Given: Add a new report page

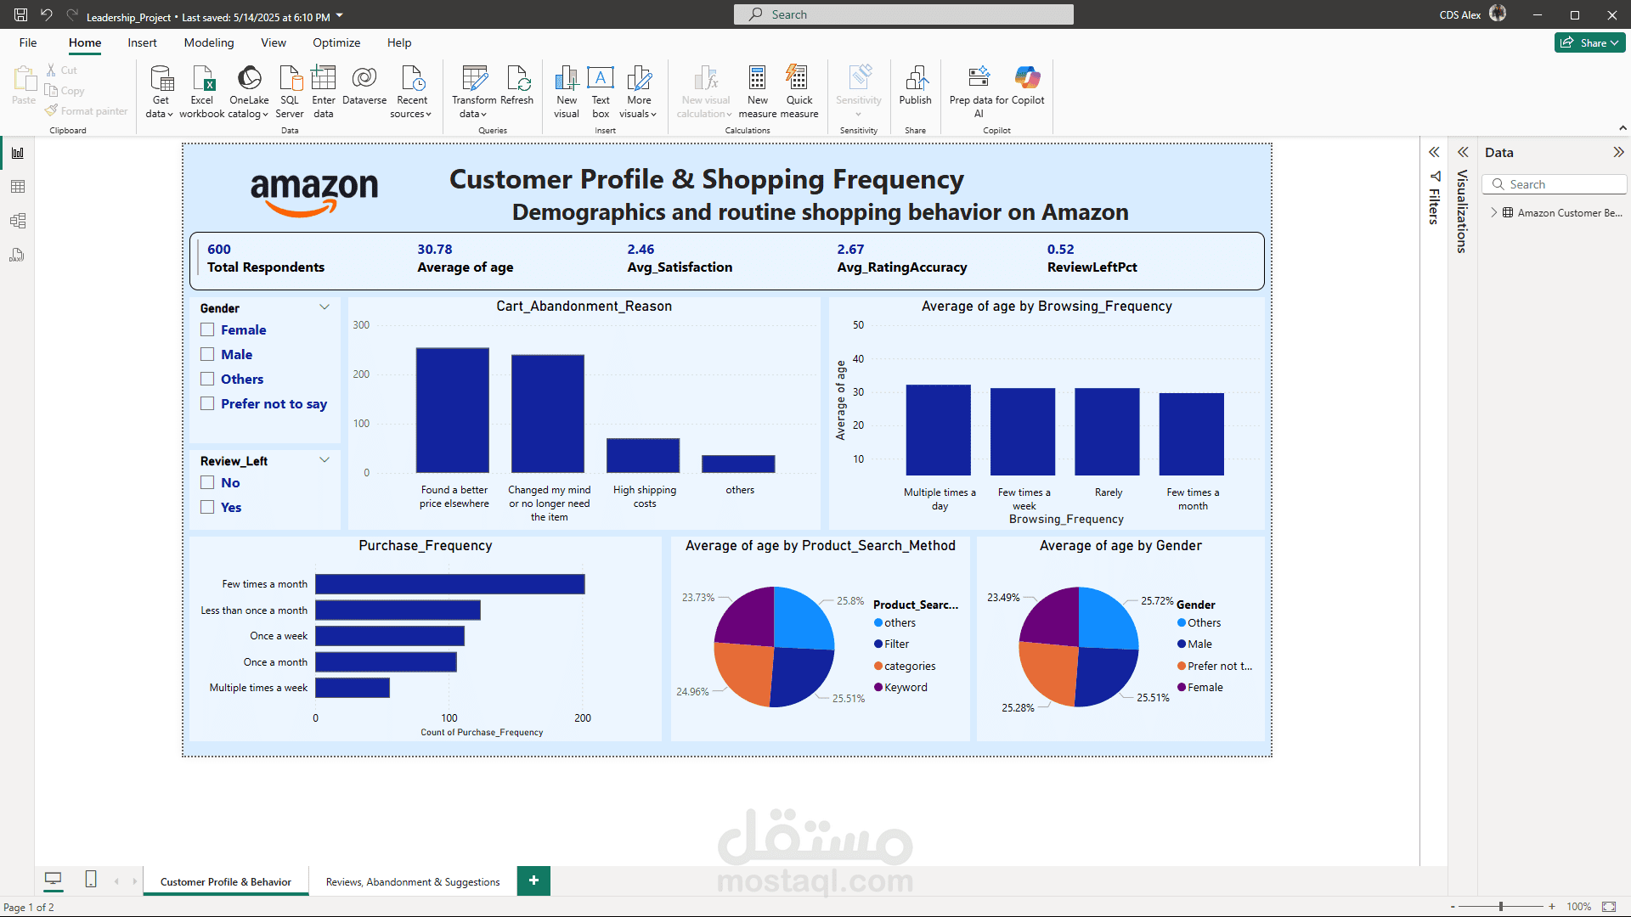Looking at the screenshot, I should pyautogui.click(x=533, y=880).
